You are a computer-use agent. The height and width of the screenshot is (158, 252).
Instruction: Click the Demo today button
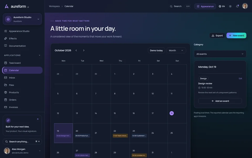click(x=156, y=51)
